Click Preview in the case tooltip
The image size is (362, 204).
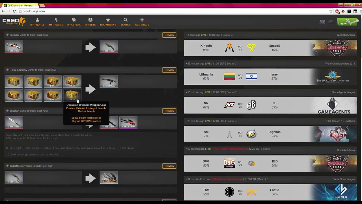71,108
